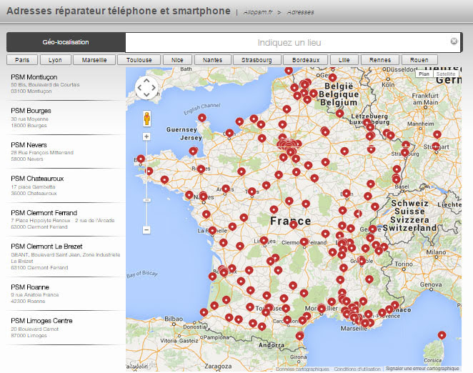
Task: Open the Allopsm.fr breadcrumb link
Action: [258, 12]
